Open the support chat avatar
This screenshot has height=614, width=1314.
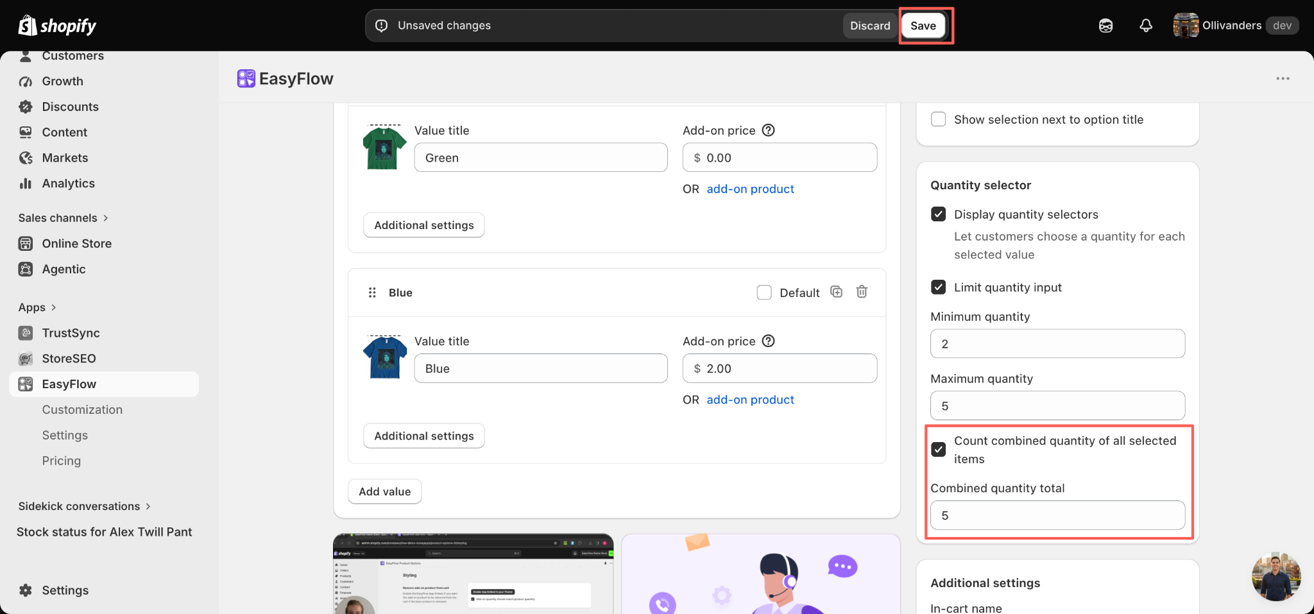click(1276, 576)
